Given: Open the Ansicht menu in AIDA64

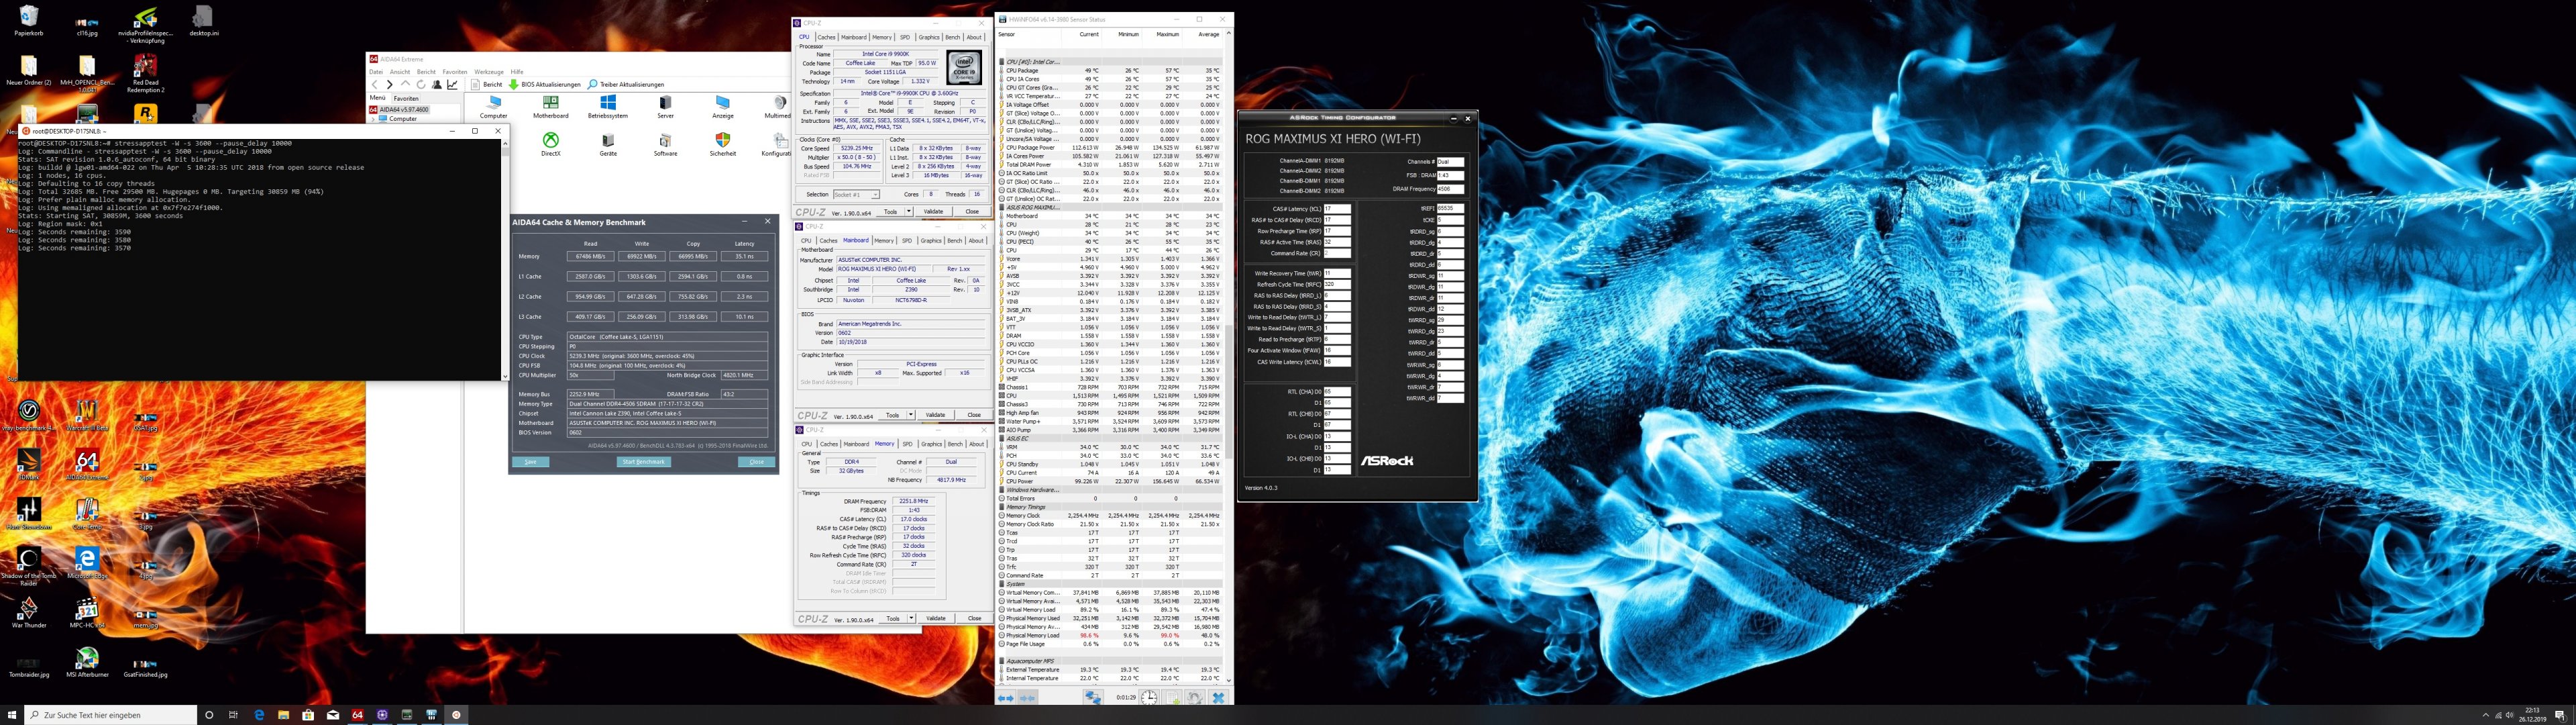Looking at the screenshot, I should click(x=400, y=72).
